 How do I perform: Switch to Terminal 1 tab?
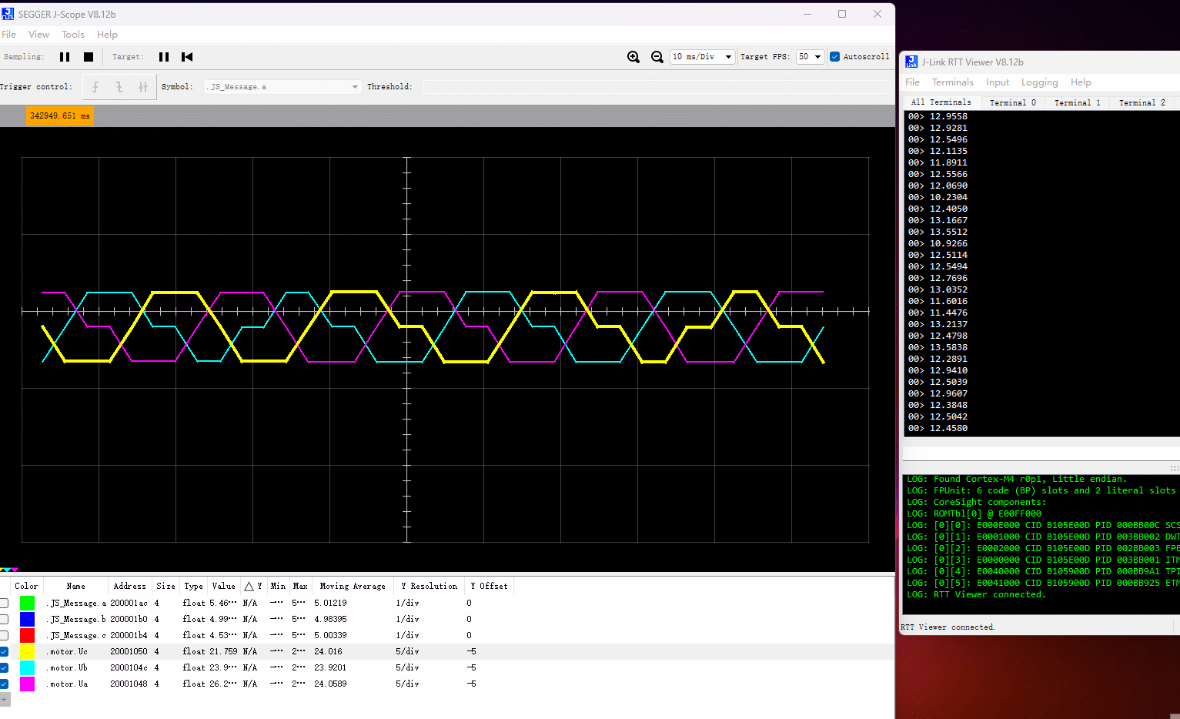coord(1078,102)
